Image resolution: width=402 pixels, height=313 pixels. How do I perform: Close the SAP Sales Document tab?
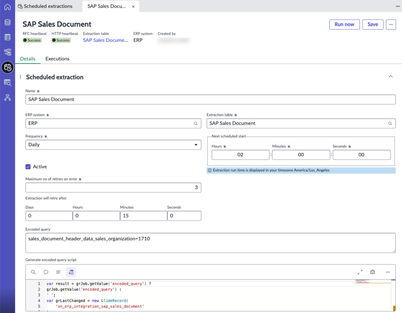(133, 7)
